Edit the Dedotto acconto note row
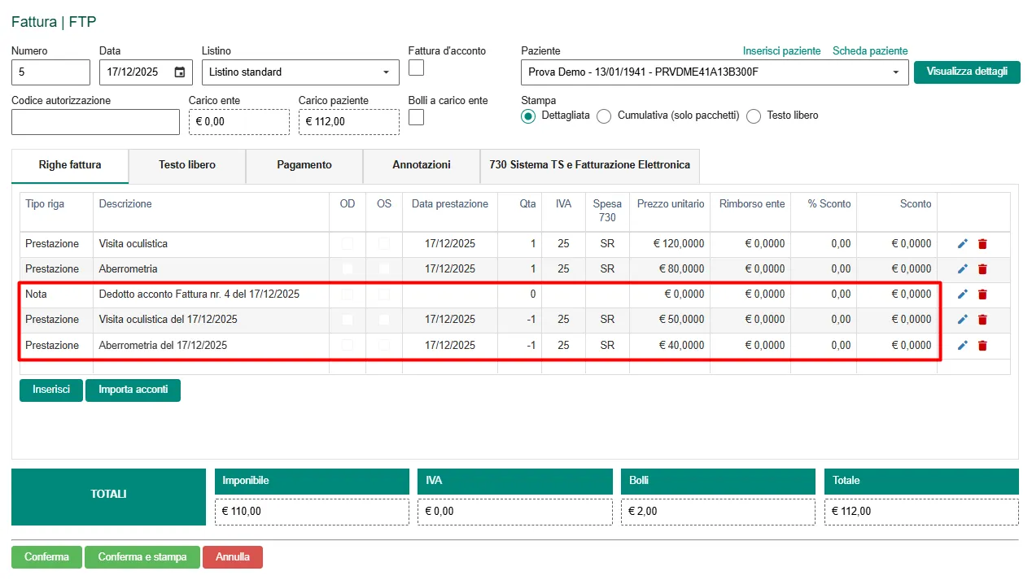The image size is (1032, 580). coord(962,294)
